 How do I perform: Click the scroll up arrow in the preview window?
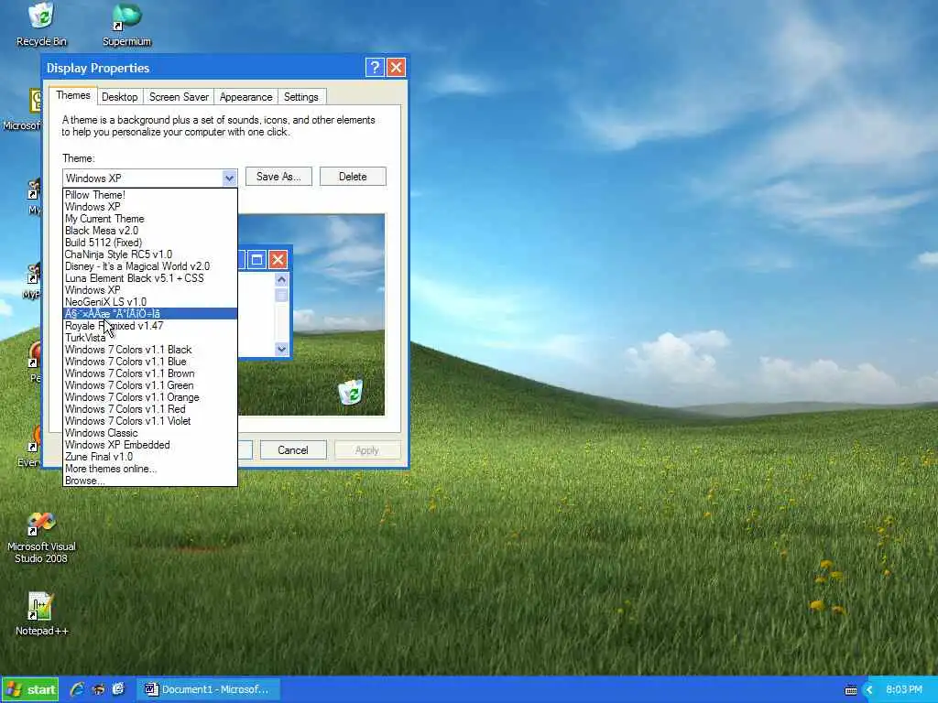coord(281,280)
